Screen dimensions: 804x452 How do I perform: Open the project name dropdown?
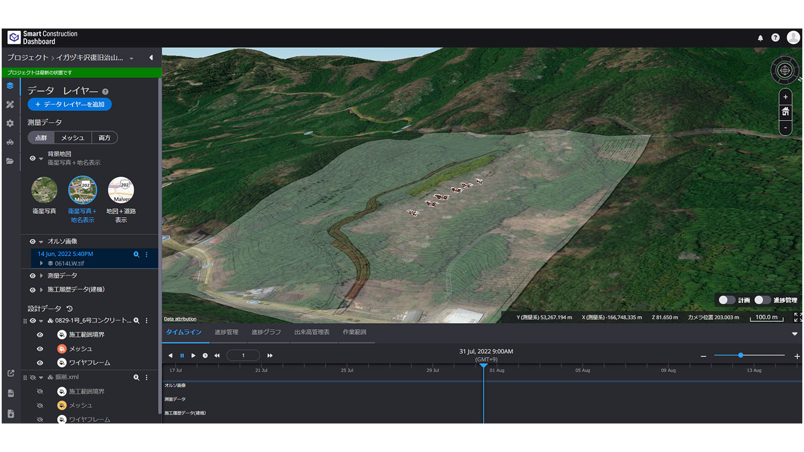(132, 59)
